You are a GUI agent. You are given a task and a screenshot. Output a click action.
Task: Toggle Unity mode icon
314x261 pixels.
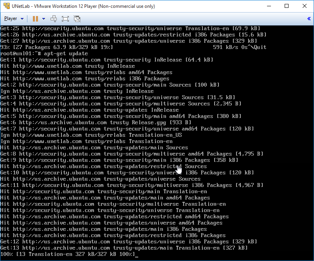77,19
